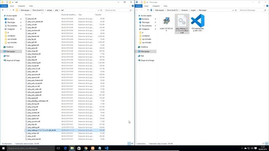Expand Descargas window address bar dropdown

pos(233,10)
